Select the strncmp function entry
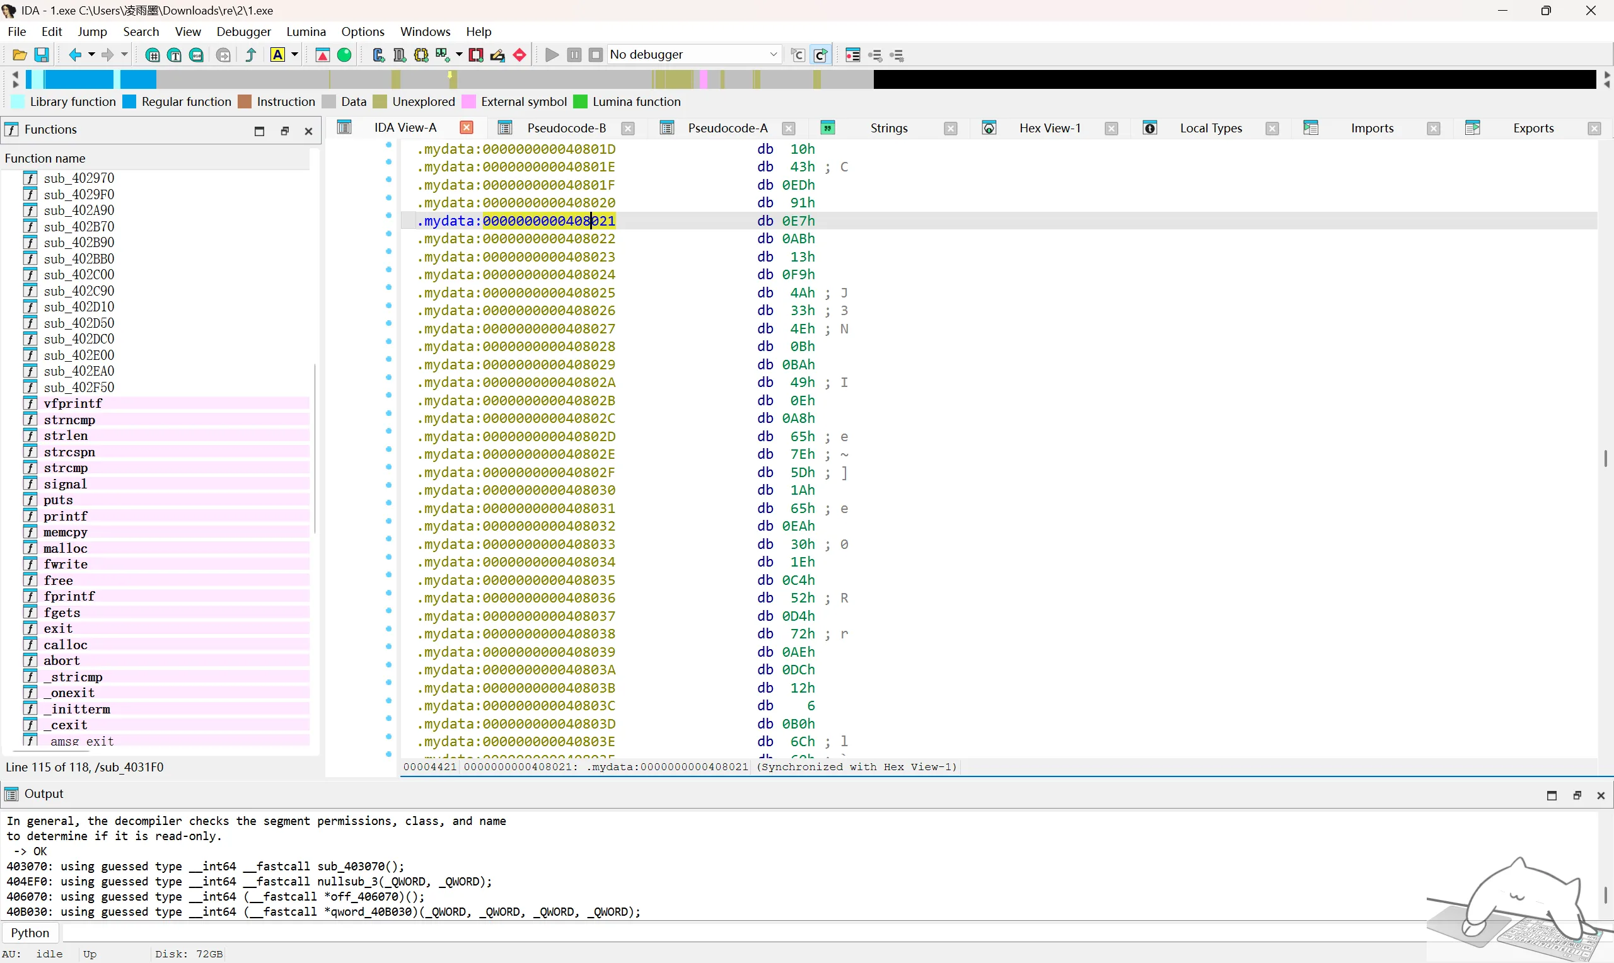This screenshot has width=1614, height=963. pos(69,420)
